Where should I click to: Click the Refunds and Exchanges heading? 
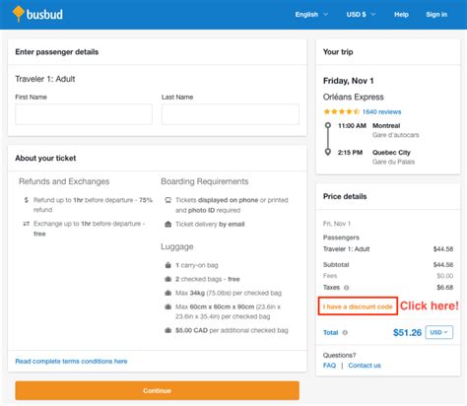[x=64, y=181]
